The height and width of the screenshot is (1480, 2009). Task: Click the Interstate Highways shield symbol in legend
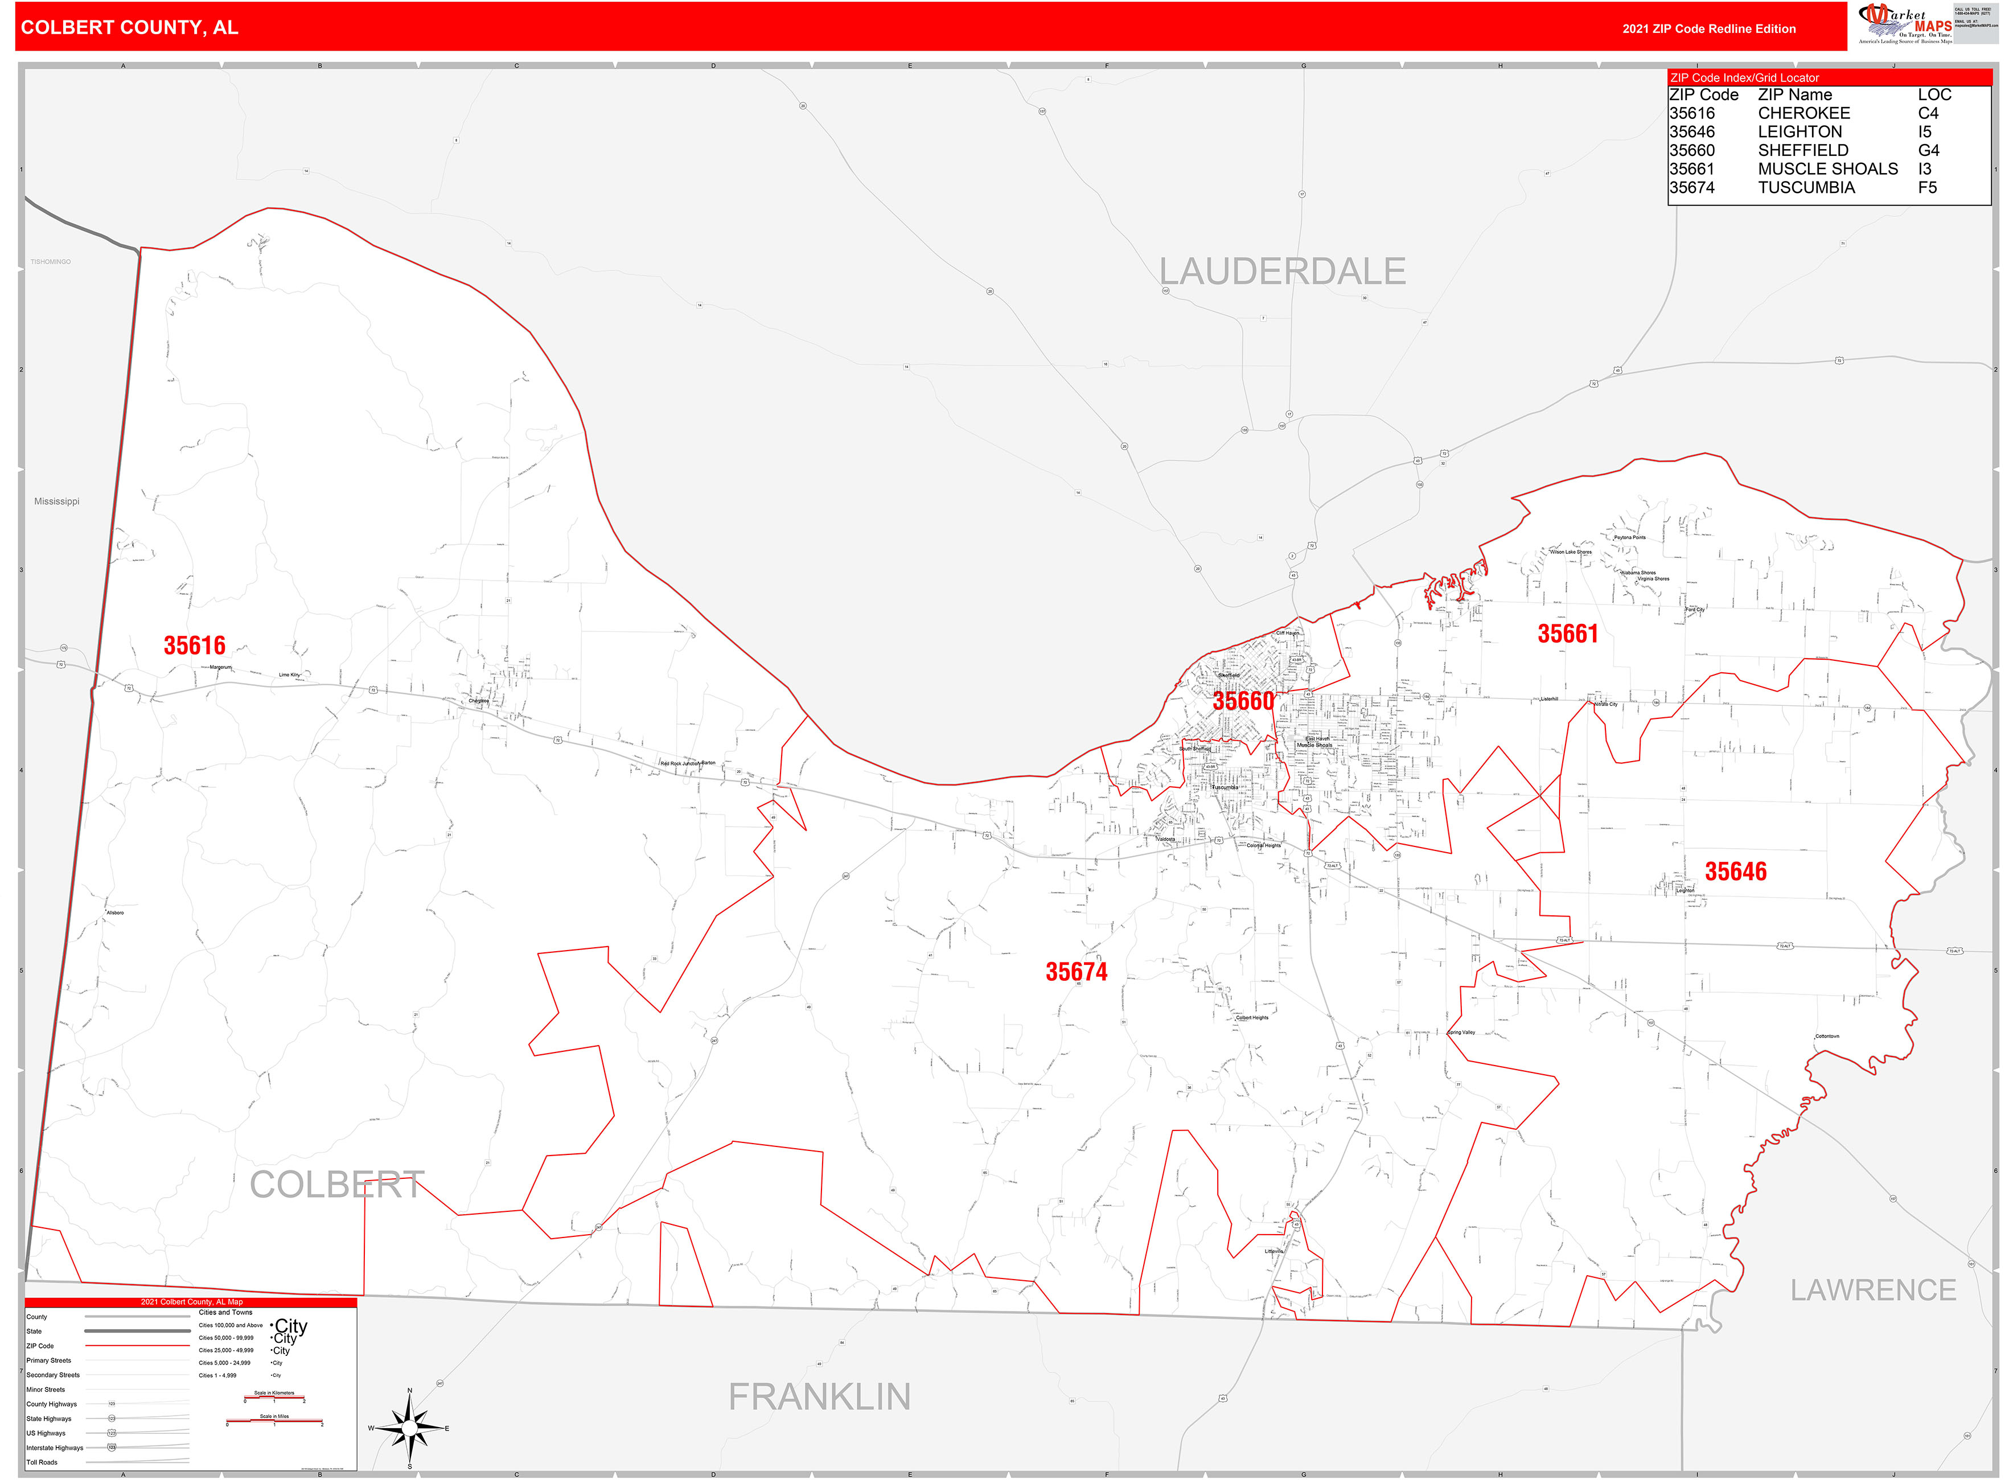112,1448
